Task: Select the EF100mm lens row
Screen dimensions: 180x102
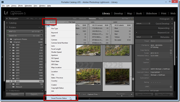Action: tap(100, 40)
